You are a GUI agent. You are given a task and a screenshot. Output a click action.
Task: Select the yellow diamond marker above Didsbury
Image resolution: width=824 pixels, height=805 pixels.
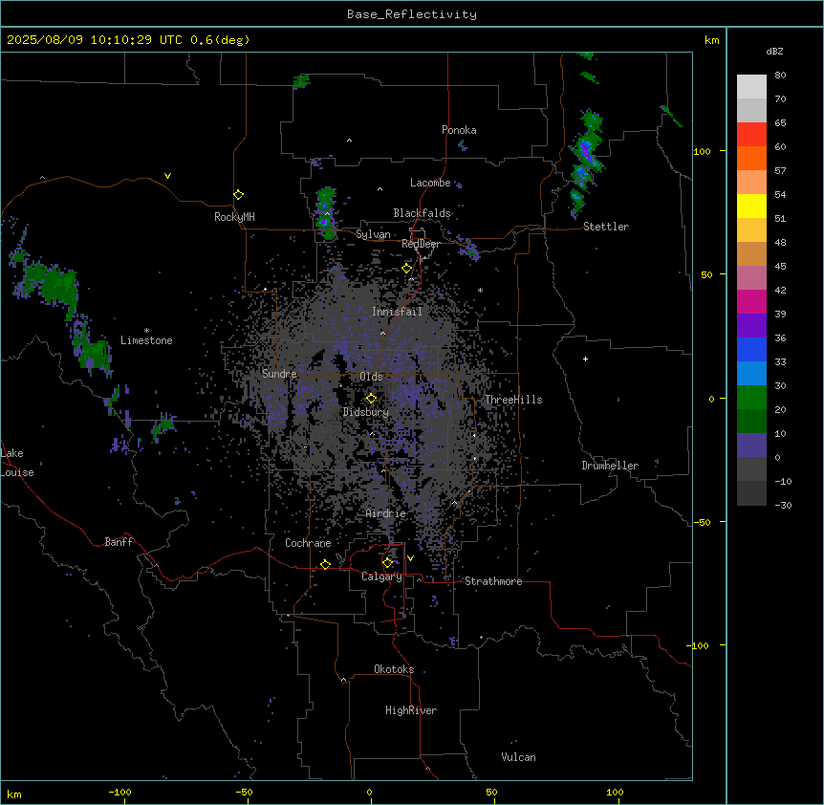coord(372,399)
